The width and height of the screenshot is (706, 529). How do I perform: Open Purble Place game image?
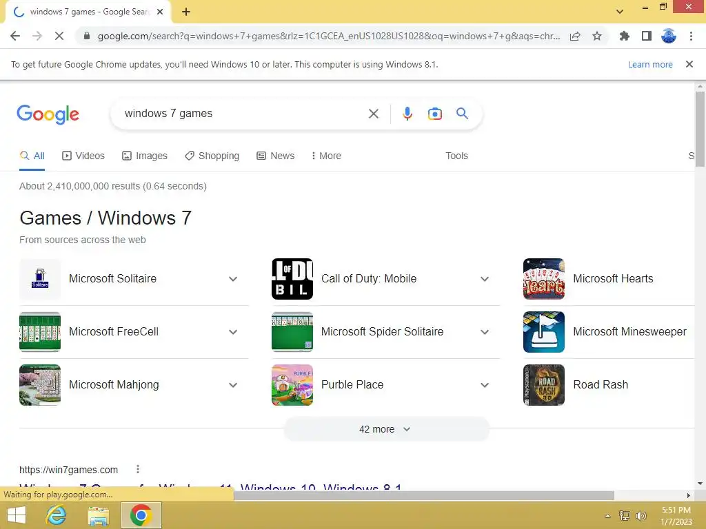pos(292,385)
